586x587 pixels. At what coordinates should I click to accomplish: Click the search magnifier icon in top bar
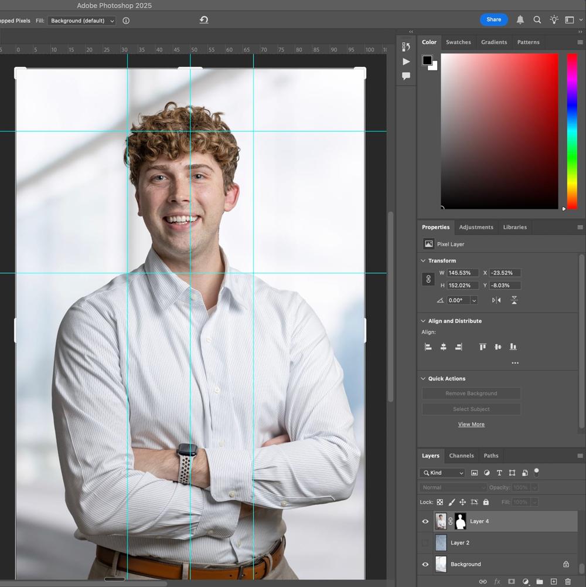click(537, 20)
